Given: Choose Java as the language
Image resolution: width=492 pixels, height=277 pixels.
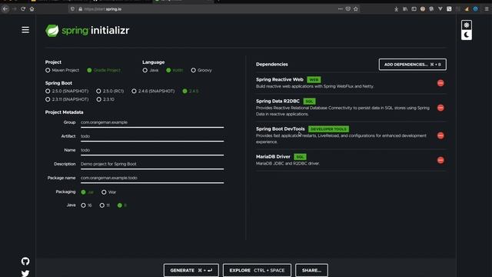Looking at the screenshot, I should (x=151, y=70).
